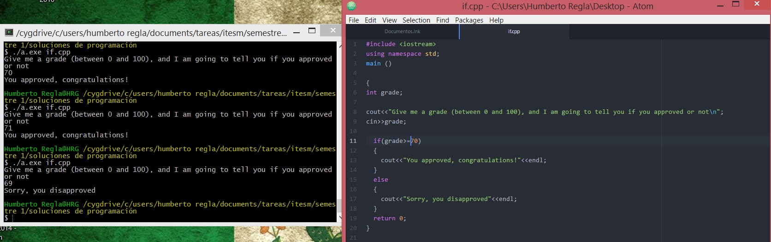Open the Help menu in Atom
Image resolution: width=771 pixels, height=242 pixels.
pyautogui.click(x=496, y=20)
